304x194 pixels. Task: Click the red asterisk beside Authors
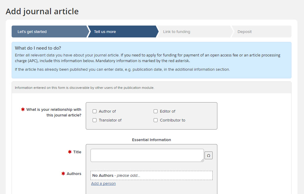(63, 174)
